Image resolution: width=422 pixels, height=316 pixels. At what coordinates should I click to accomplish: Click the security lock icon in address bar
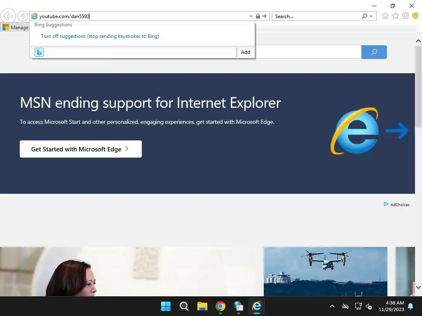click(x=258, y=16)
